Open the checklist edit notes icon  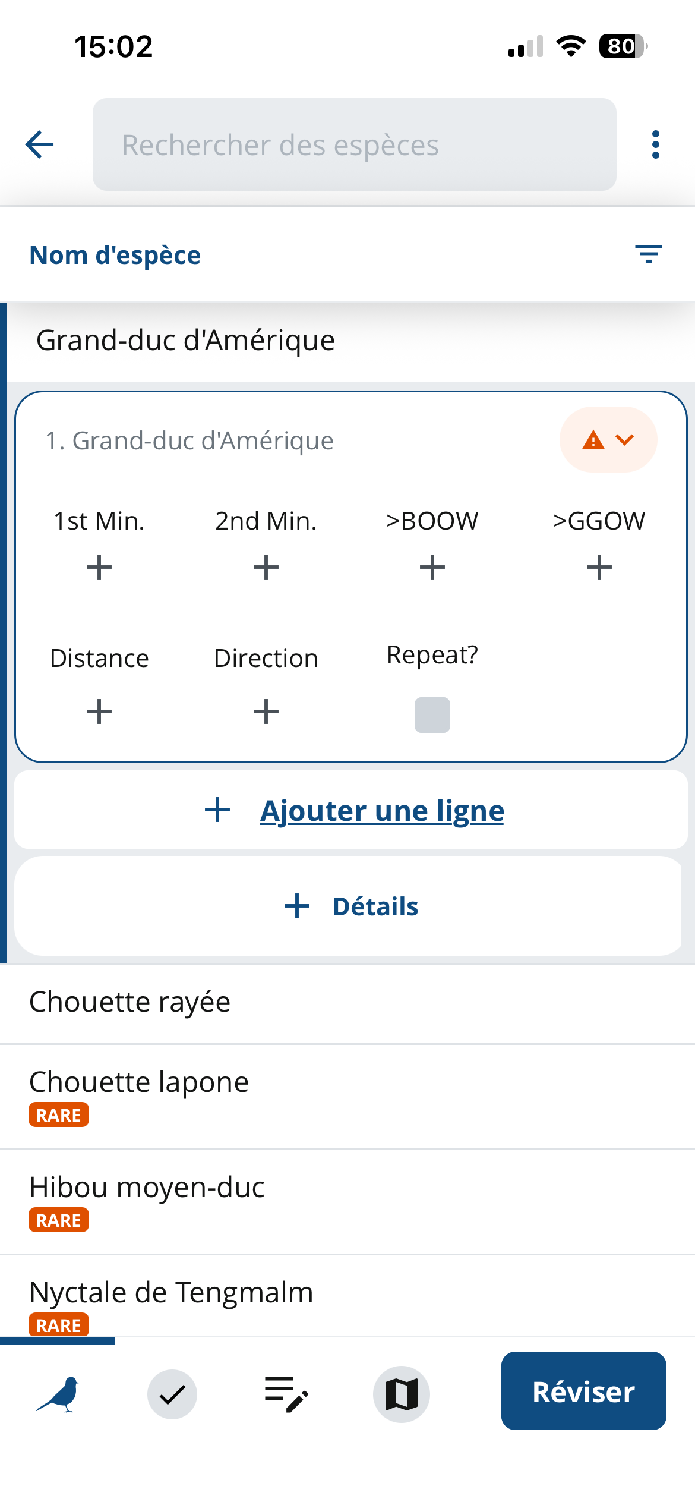coord(286,1394)
